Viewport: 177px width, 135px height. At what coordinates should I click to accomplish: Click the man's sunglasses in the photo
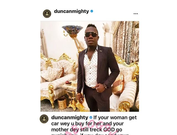(91, 34)
